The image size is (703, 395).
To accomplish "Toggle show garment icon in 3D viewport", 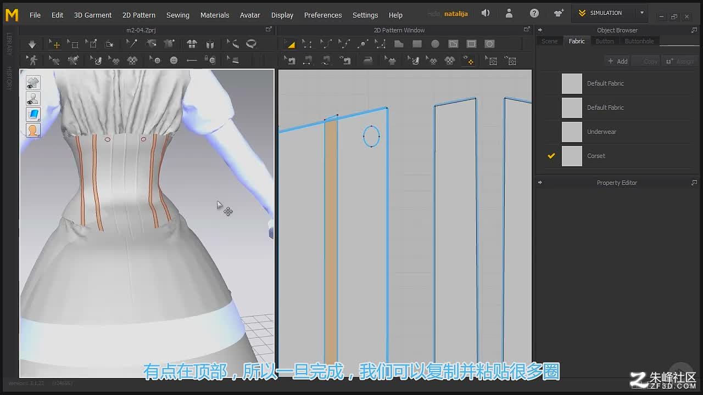I will click(33, 83).
